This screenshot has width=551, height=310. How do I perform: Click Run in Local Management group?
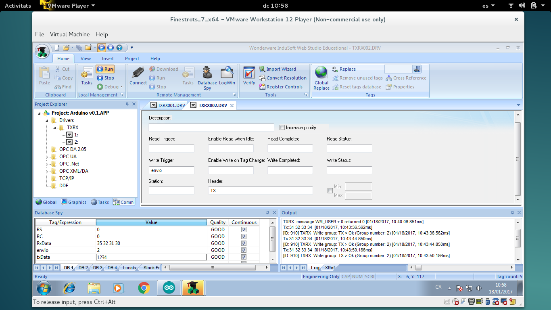click(x=105, y=69)
